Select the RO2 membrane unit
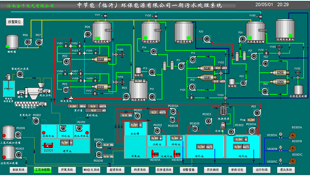This screenshot has width=310, height=176. (279, 82)
